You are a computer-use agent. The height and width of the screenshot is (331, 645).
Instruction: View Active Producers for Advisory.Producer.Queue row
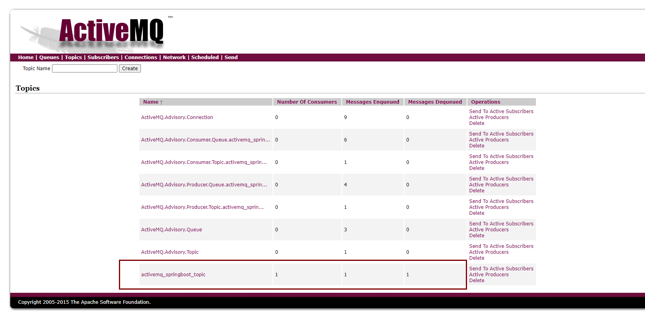click(x=489, y=185)
